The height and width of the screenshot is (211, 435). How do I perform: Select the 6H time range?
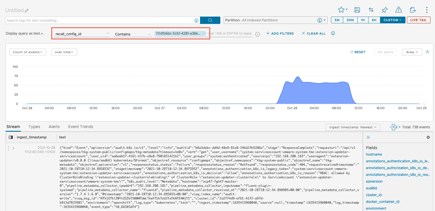[374, 20]
